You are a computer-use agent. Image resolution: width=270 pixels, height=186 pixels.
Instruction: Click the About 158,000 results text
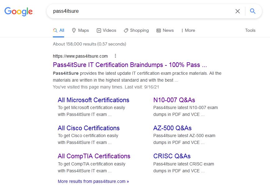[89, 44]
